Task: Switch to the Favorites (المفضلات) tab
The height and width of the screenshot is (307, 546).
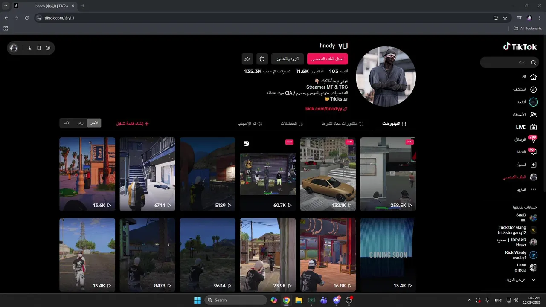Action: 292,124
